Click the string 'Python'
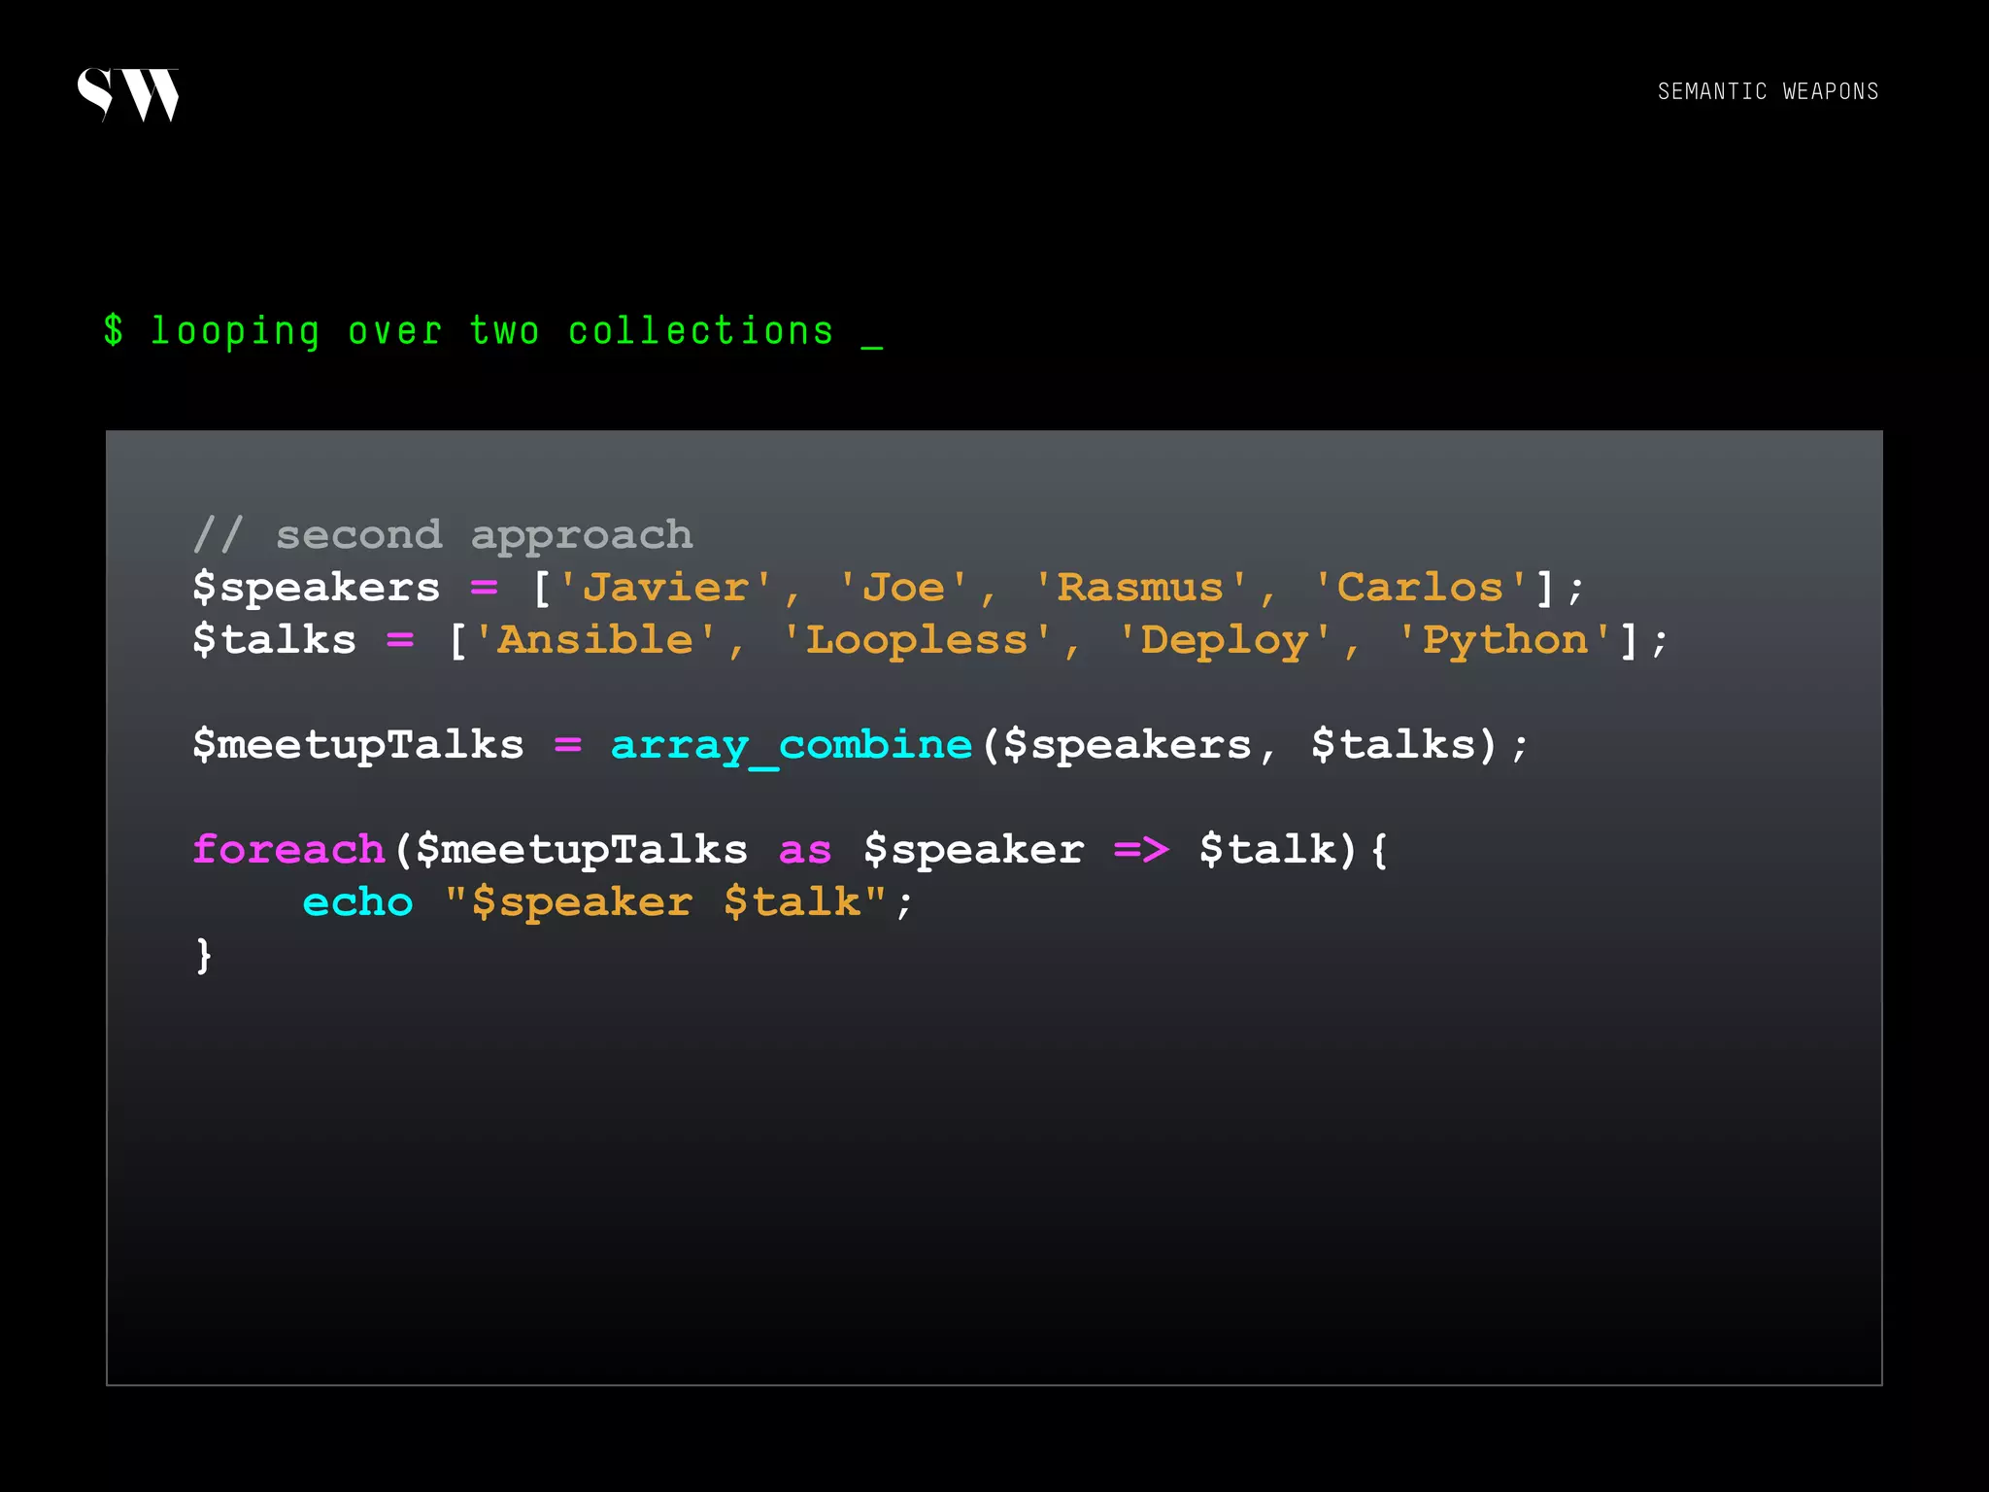The image size is (1989, 1492). pyautogui.click(x=1504, y=641)
